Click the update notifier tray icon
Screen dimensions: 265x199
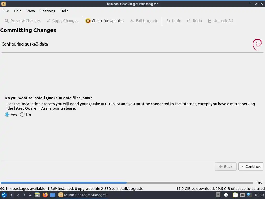pyautogui.click(x=249, y=195)
